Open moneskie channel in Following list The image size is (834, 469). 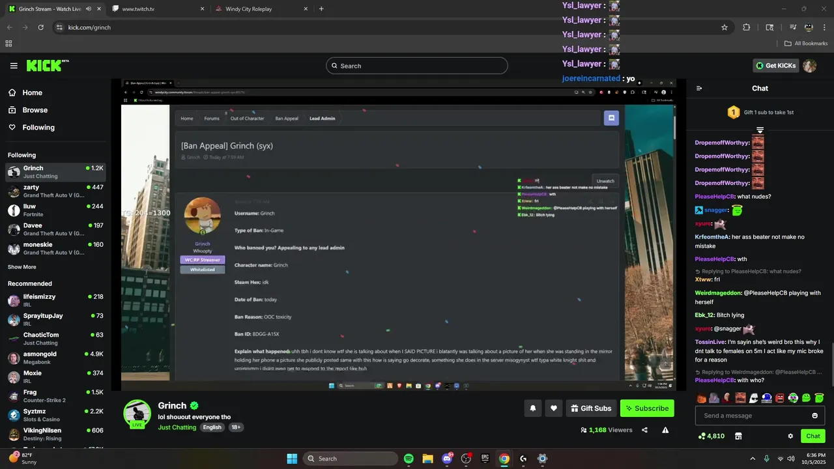[x=55, y=248]
